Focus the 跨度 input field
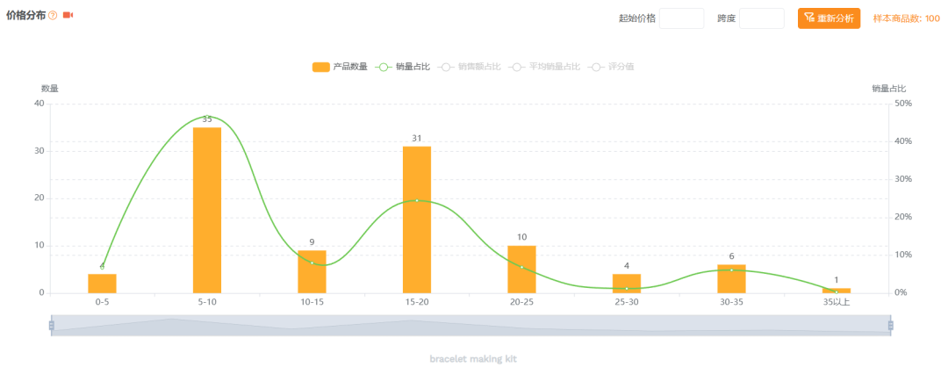This screenshot has width=948, height=367. (761, 18)
